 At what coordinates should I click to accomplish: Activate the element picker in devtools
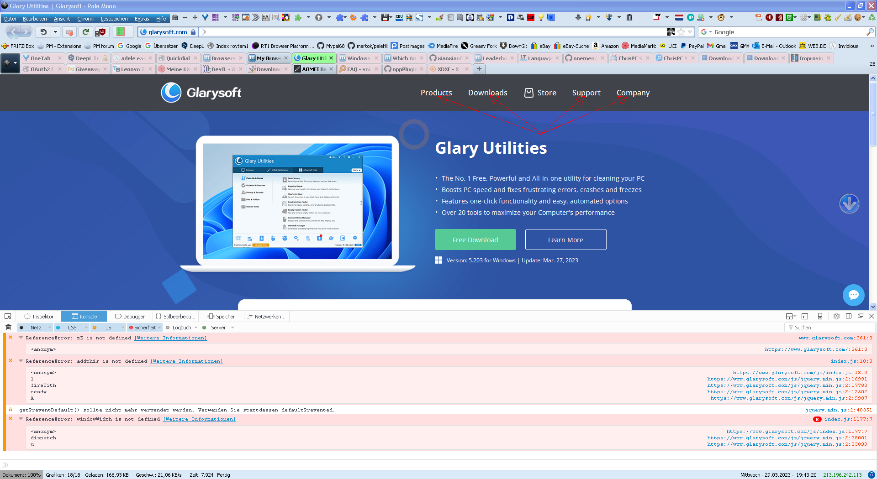(x=8, y=316)
